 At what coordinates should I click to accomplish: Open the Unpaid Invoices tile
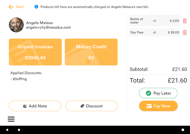click(x=35, y=52)
